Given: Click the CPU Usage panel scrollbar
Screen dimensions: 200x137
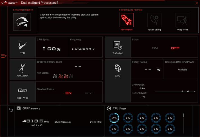Looking at the screenshot, I should point(184,123).
